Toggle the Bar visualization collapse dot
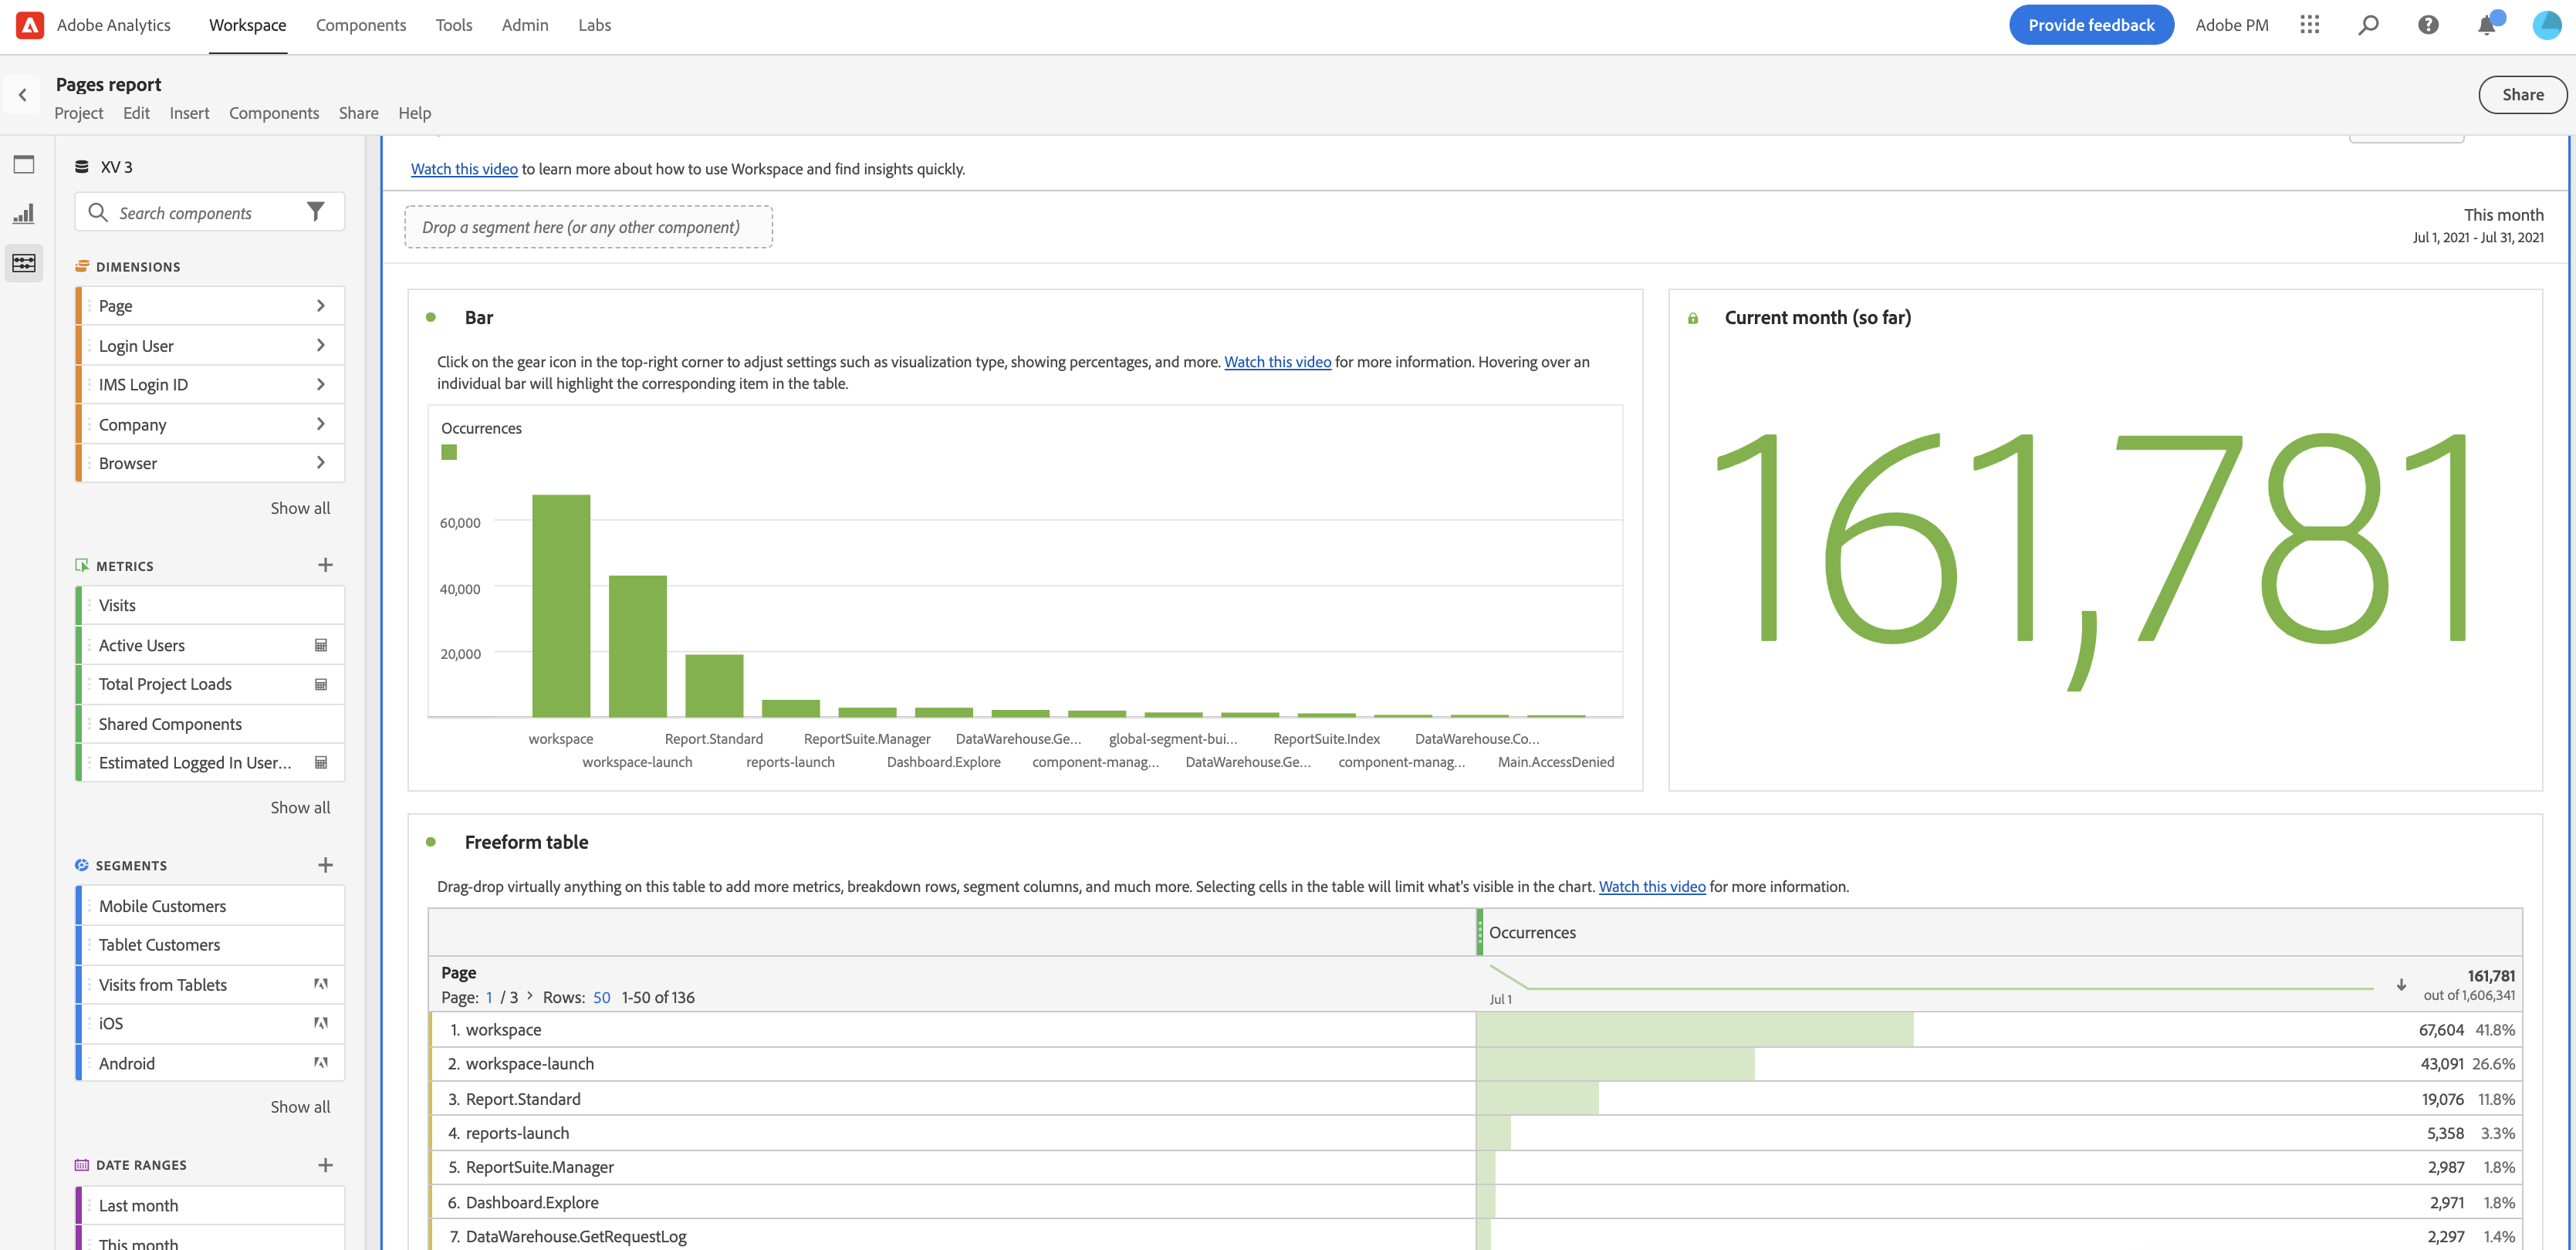Screen dimensions: 2576x1250 (x=431, y=317)
